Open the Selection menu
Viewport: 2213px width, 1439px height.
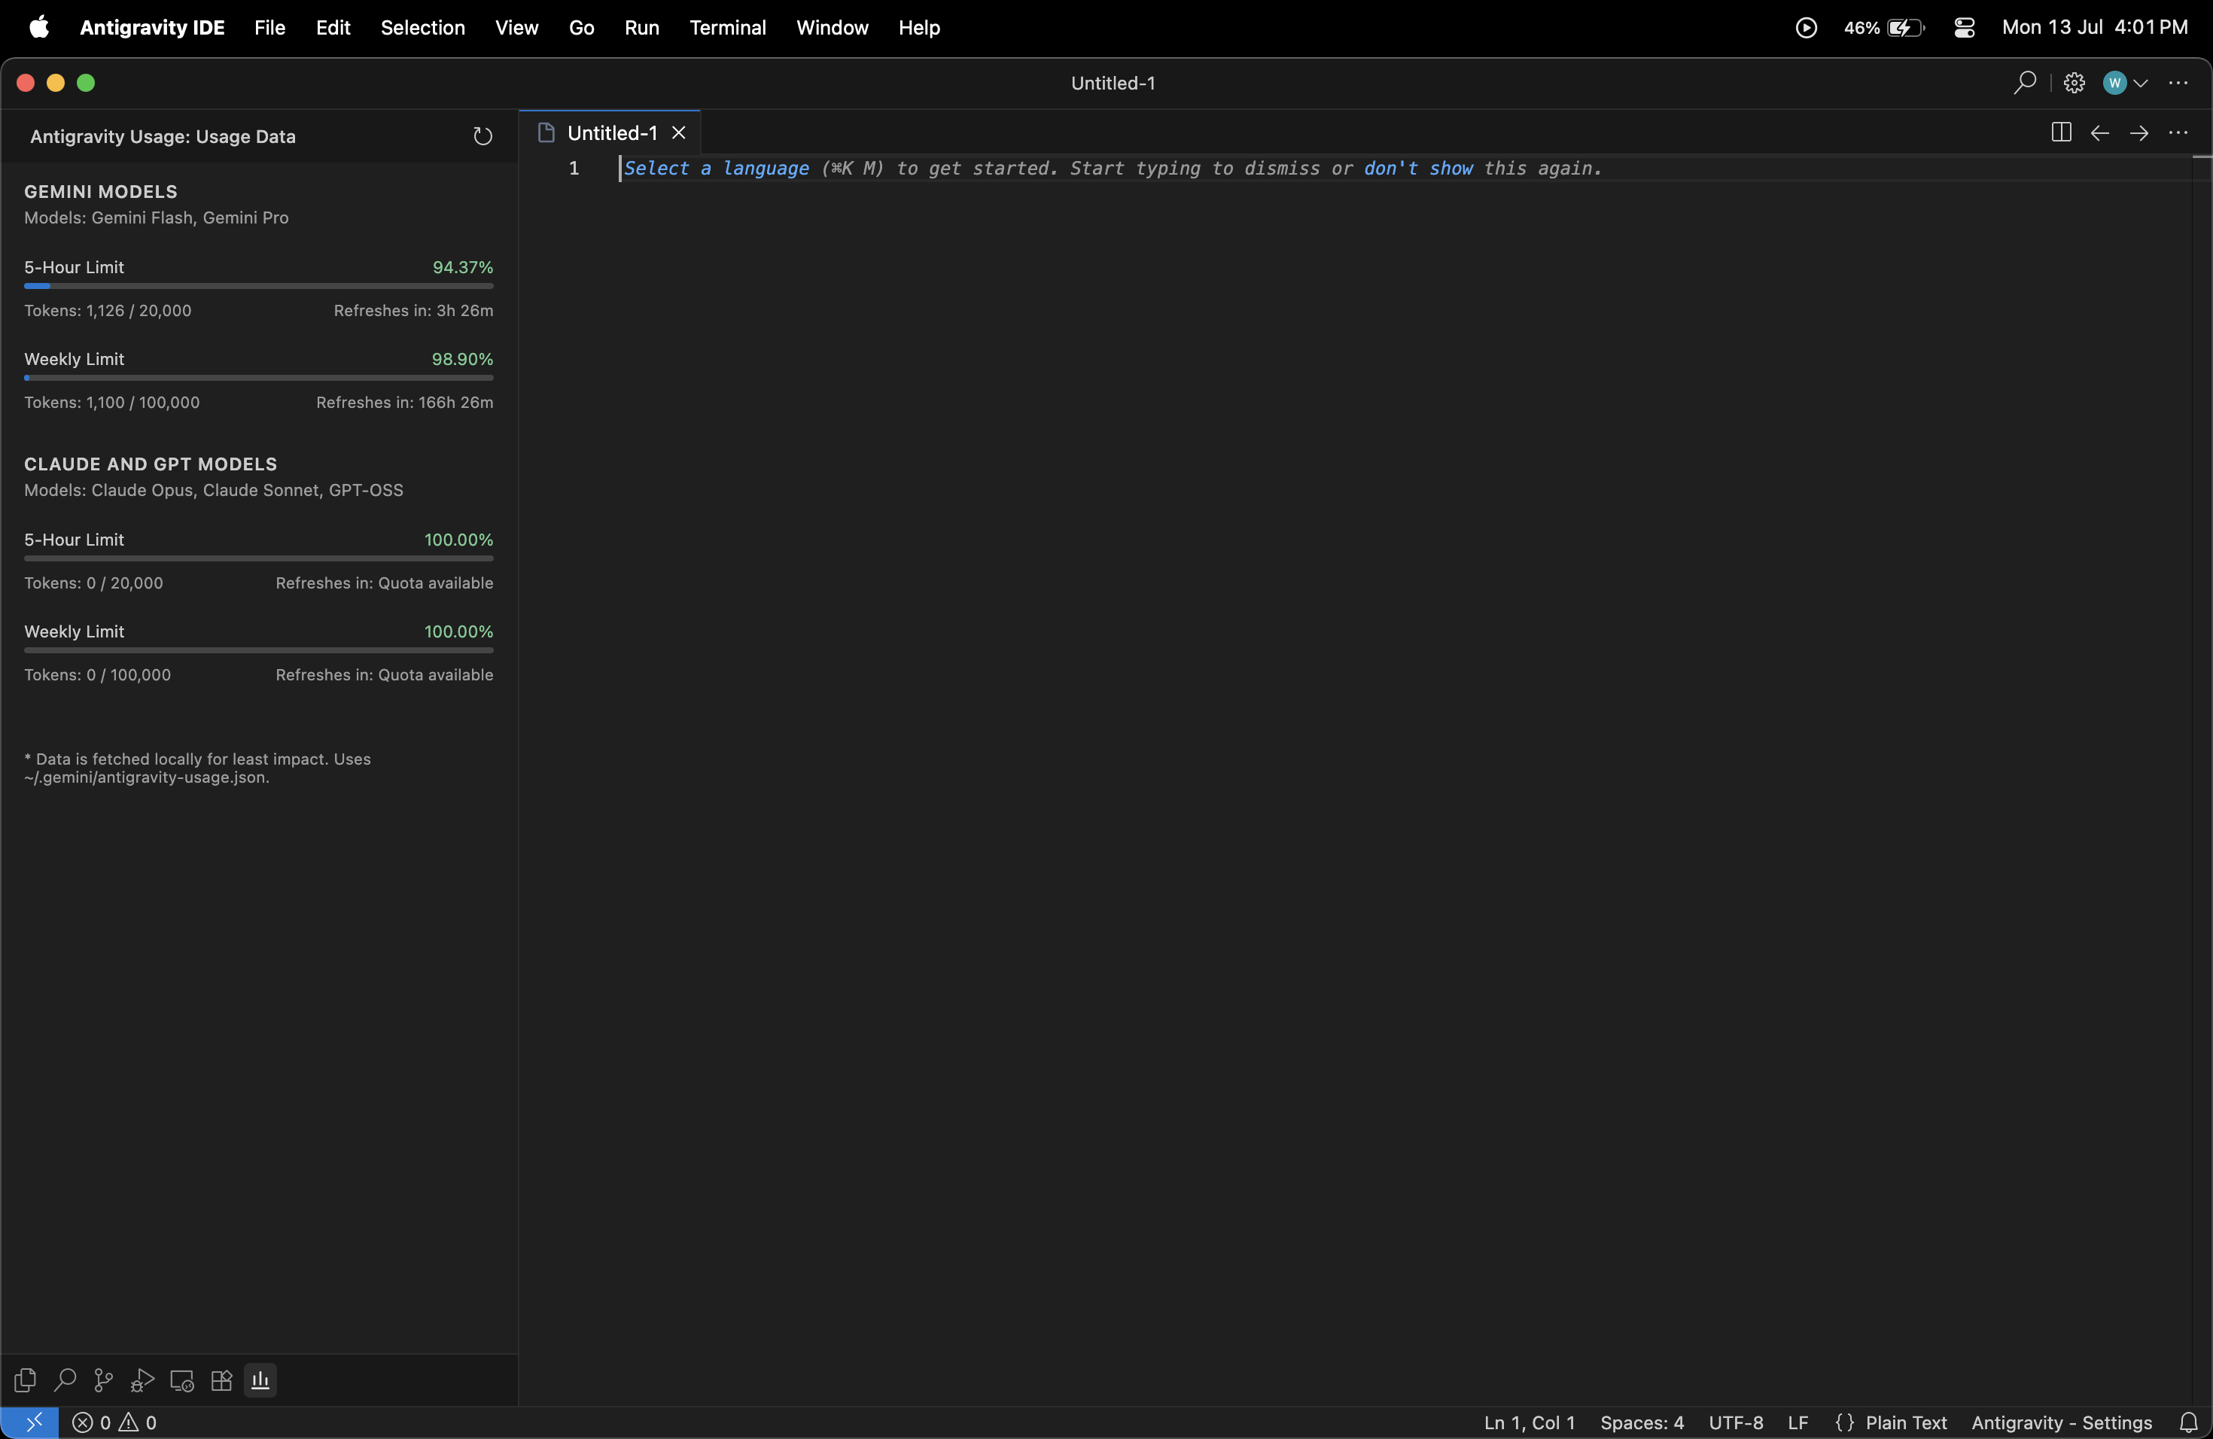tap(423, 28)
